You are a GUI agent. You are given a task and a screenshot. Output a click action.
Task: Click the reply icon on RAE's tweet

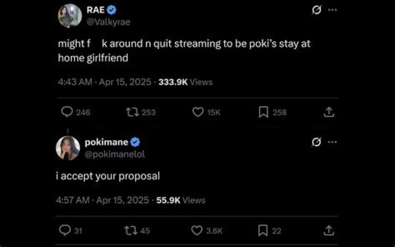coord(67,112)
